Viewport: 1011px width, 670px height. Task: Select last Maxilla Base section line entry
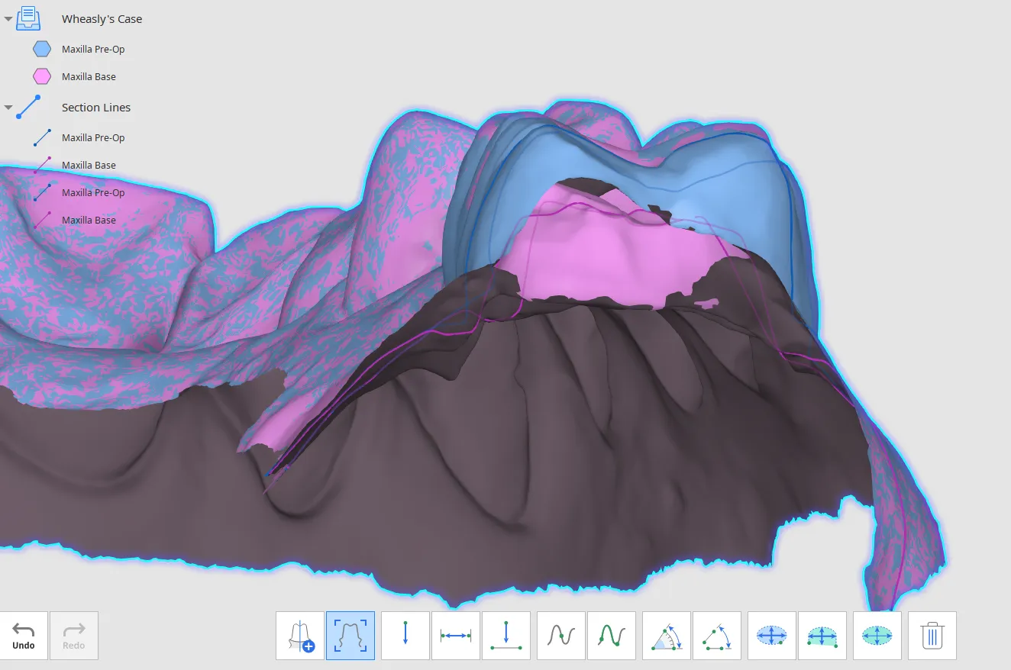coord(89,221)
